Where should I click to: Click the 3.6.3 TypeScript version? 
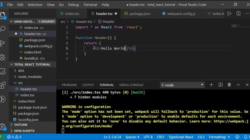click(x=201, y=137)
